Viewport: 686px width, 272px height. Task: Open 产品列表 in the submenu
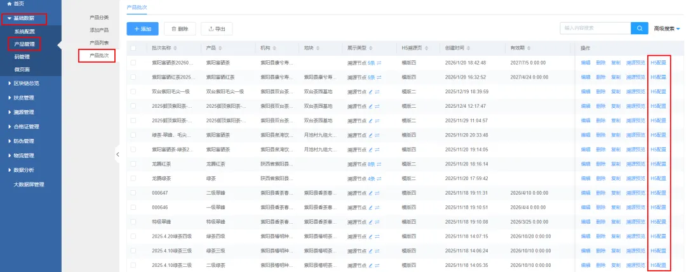[99, 42]
